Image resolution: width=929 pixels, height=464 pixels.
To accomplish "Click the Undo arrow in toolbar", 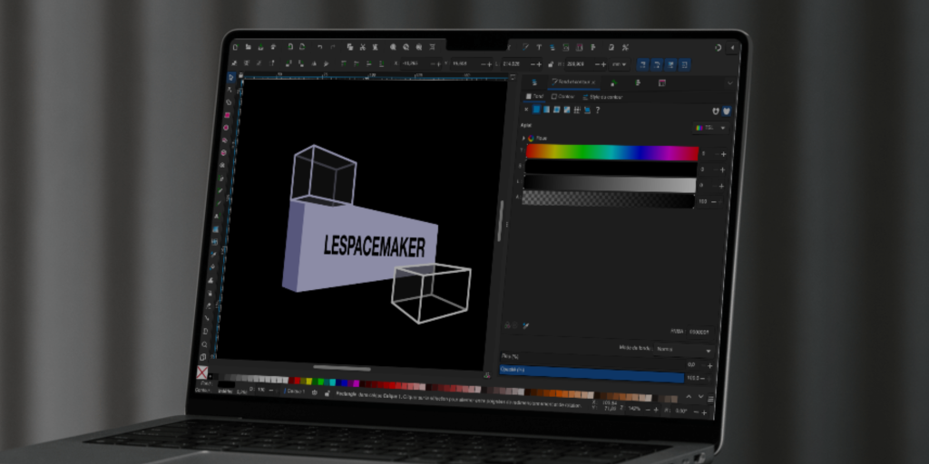I will [x=318, y=46].
